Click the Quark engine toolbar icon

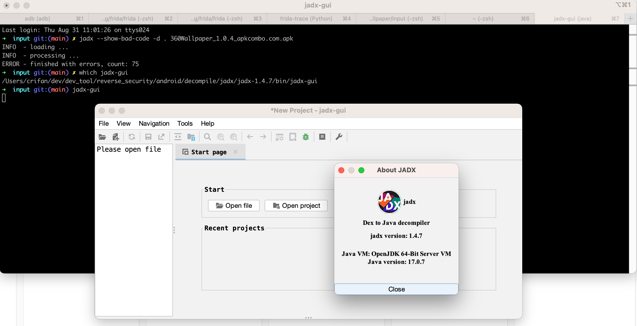pyautogui.click(x=293, y=137)
